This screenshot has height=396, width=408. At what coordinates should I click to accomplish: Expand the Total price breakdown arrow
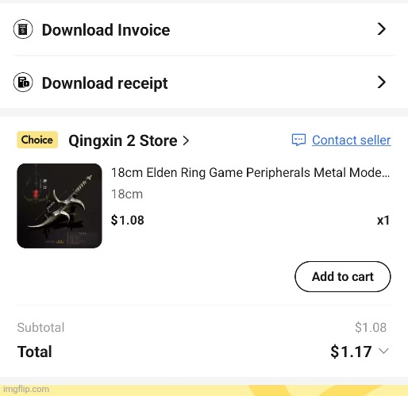coord(383,351)
